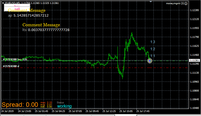Click the EURUSD,M5 chart title text
The image size is (201, 116).
[13, 3]
